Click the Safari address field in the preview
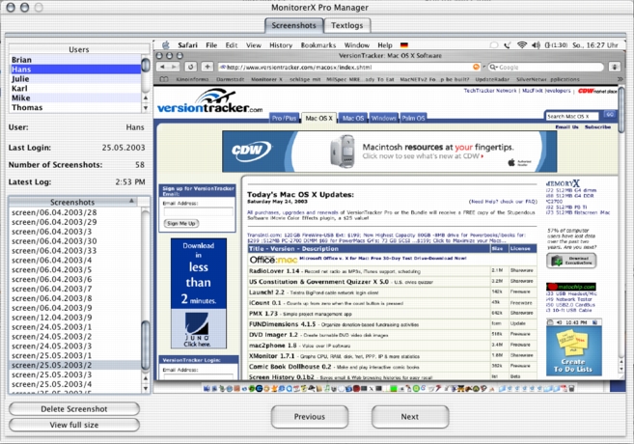Image resolution: width=634 pixels, height=444 pixels. [x=349, y=68]
